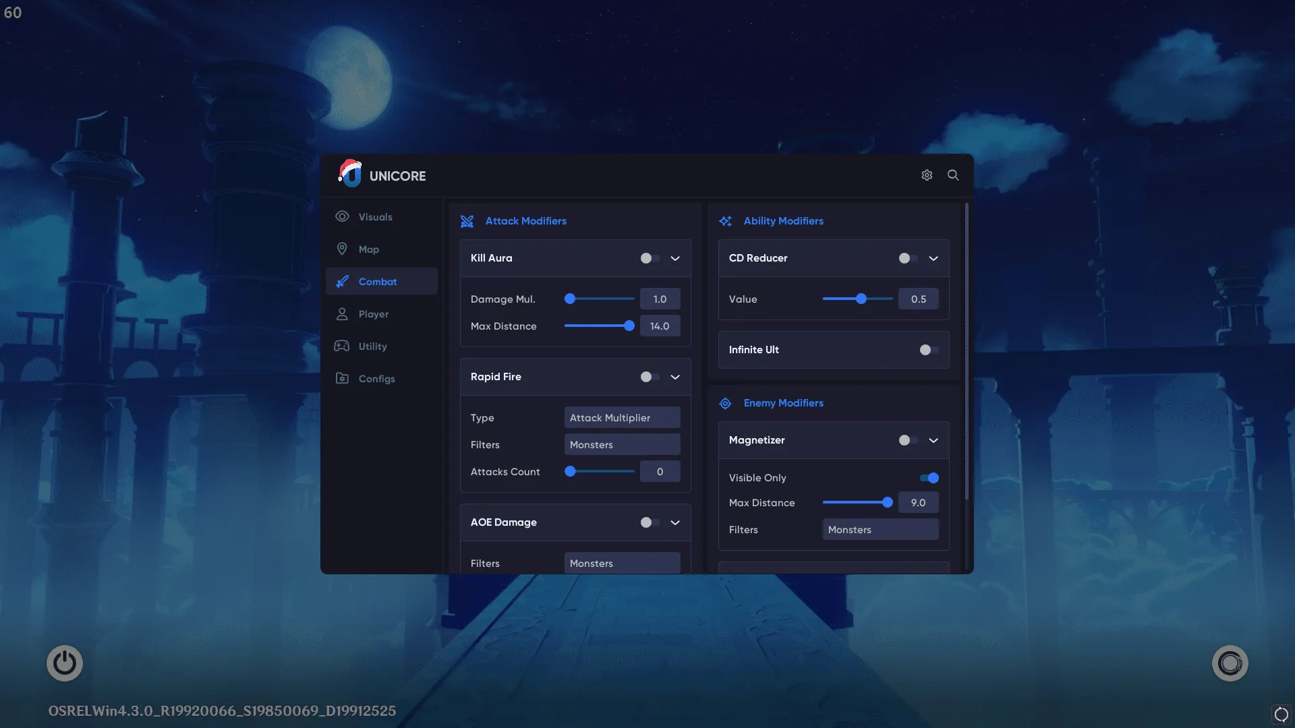Turn on Infinite Ult switch
Screen dimensions: 1295x728
928,350
